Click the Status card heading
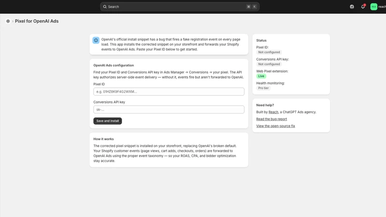This screenshot has width=386, height=217. coord(261,41)
